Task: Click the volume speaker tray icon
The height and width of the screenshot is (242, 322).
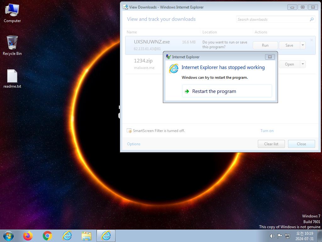Action: pos(272,236)
